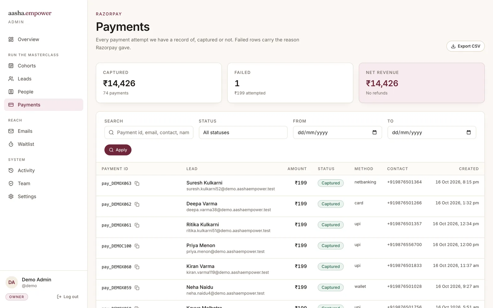Viewport: 493px width, 308px height.
Task: Apply the payment filters
Action: (118, 150)
